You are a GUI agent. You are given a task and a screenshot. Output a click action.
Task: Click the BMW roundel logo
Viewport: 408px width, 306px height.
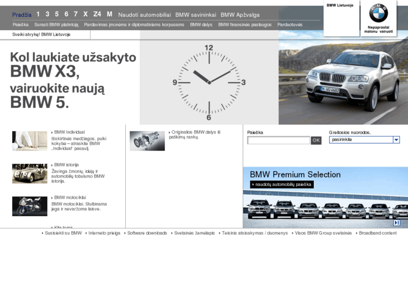click(x=378, y=13)
